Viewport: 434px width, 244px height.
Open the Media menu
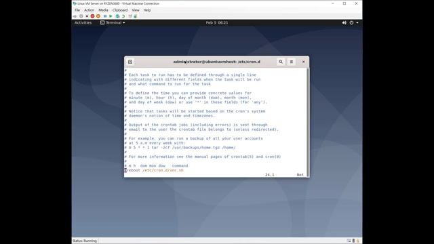point(103,10)
